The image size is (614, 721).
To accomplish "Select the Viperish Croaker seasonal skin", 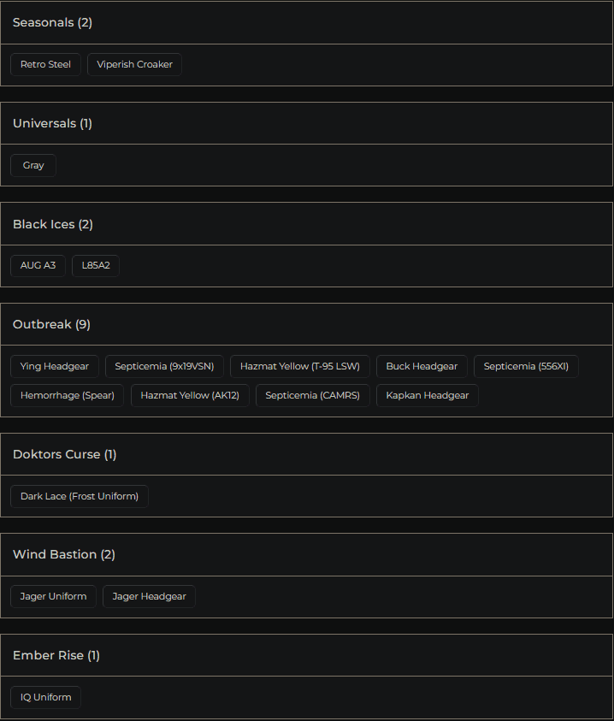I will (134, 65).
